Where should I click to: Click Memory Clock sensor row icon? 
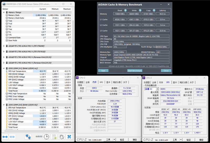tap(7, 15)
